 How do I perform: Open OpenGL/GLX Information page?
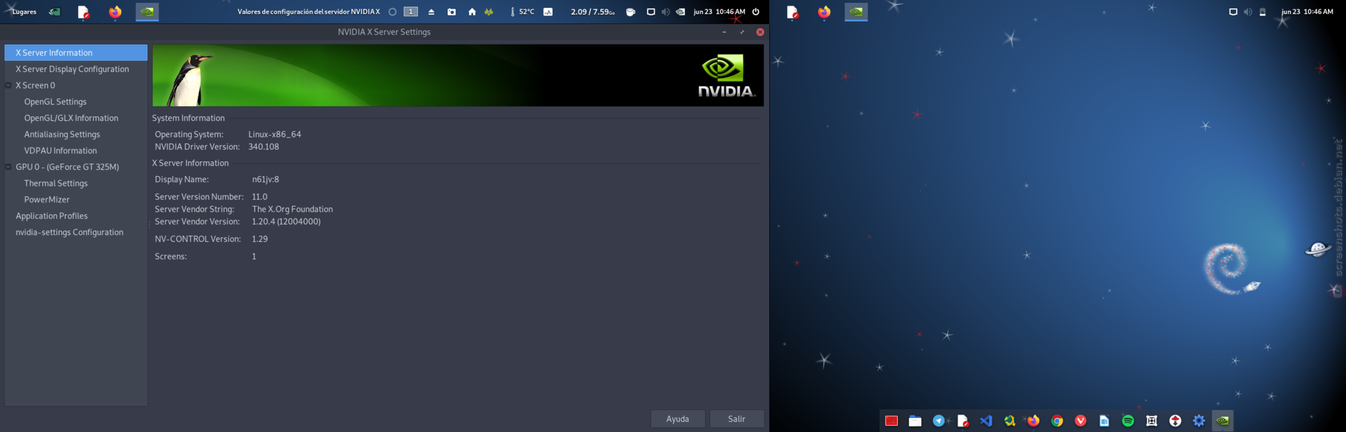pyautogui.click(x=71, y=118)
